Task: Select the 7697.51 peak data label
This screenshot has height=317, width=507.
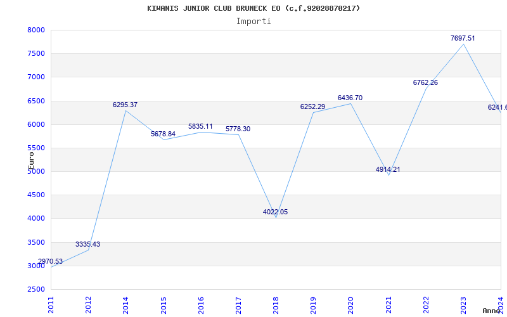Action: pyautogui.click(x=463, y=38)
